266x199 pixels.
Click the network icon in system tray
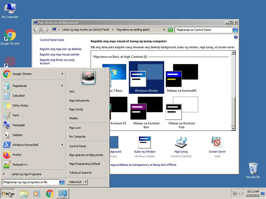(x=235, y=193)
